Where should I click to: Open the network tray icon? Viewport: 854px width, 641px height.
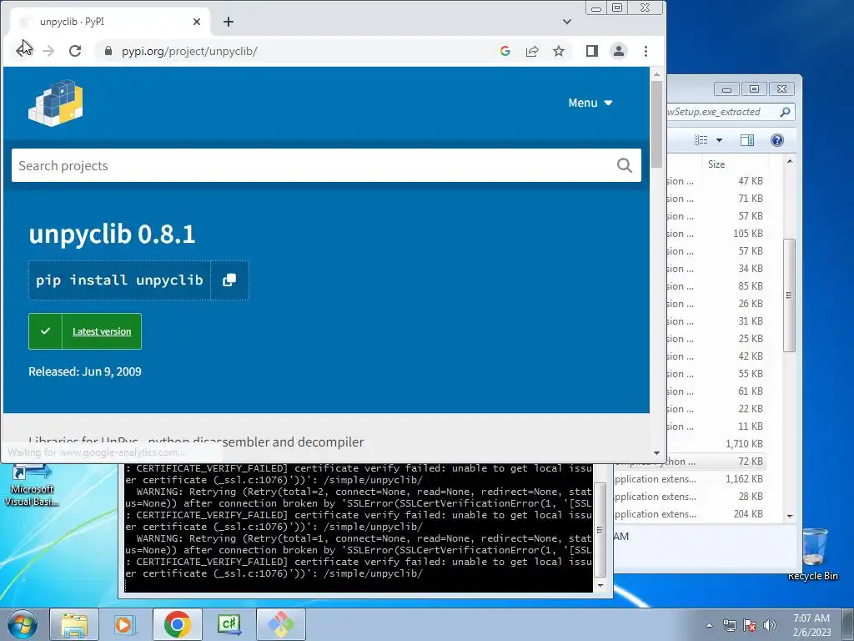click(x=729, y=625)
